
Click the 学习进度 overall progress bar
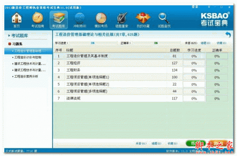tap(93, 43)
